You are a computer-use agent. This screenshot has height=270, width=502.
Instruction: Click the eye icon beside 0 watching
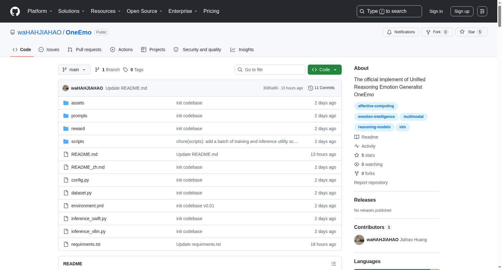point(357,164)
